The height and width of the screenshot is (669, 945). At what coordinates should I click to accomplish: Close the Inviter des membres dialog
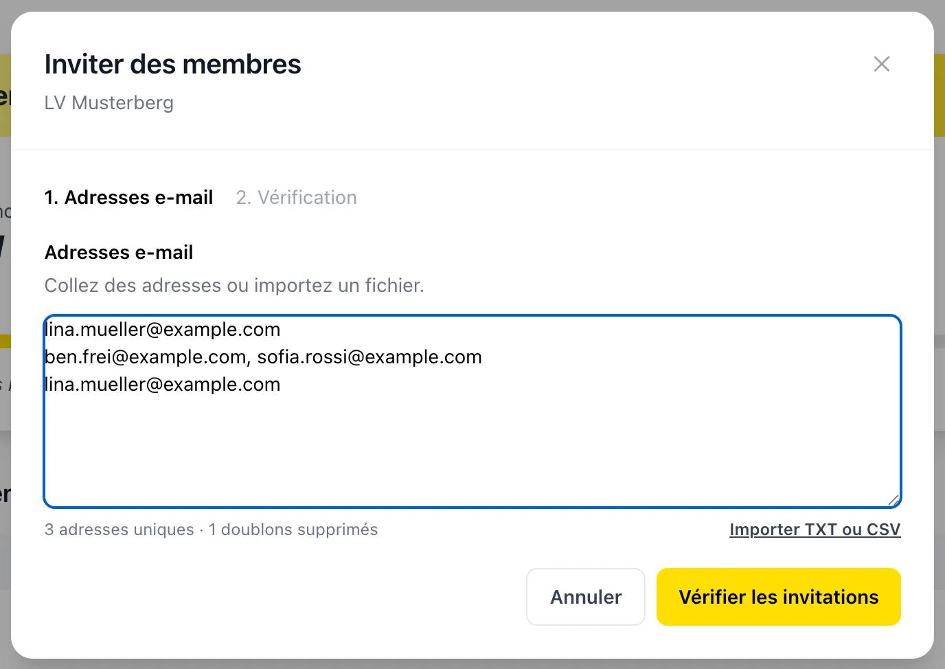(x=882, y=64)
